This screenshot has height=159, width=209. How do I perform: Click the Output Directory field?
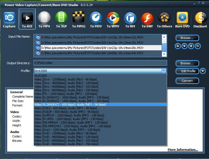click(x=100, y=63)
